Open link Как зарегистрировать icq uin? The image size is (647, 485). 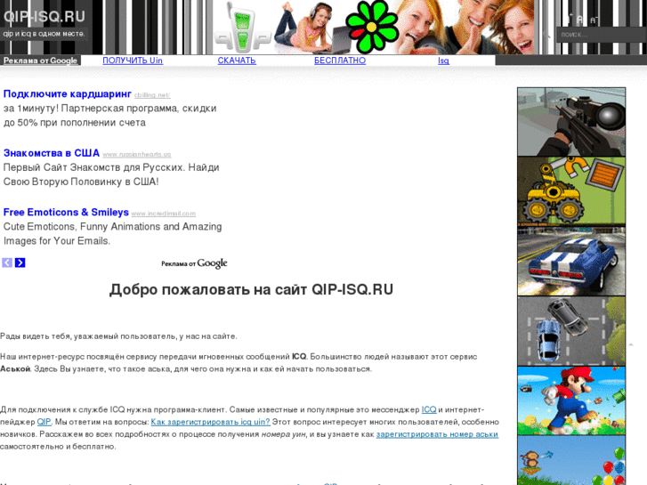coord(210,422)
